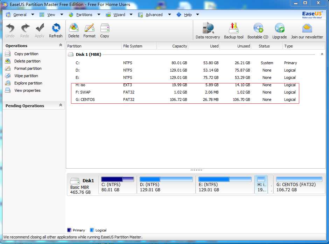Viewport: 329px width, 244px height.
Task: Click the Format partition link
Action: 28,68
